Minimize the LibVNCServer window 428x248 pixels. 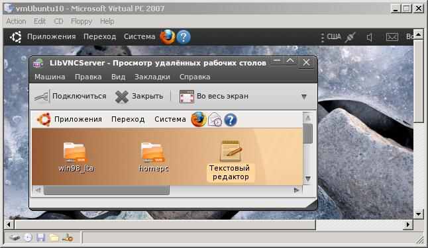tap(277, 62)
